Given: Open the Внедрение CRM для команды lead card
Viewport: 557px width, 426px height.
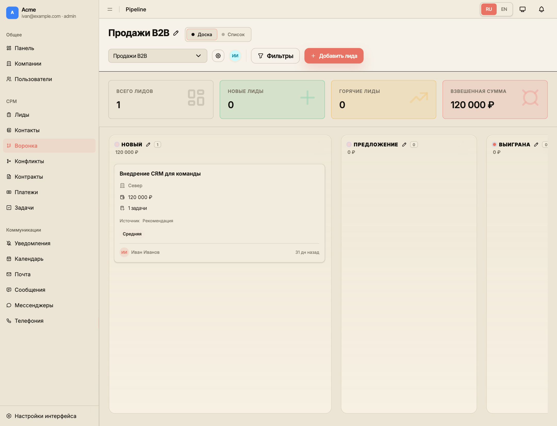Looking at the screenshot, I should coord(219,213).
